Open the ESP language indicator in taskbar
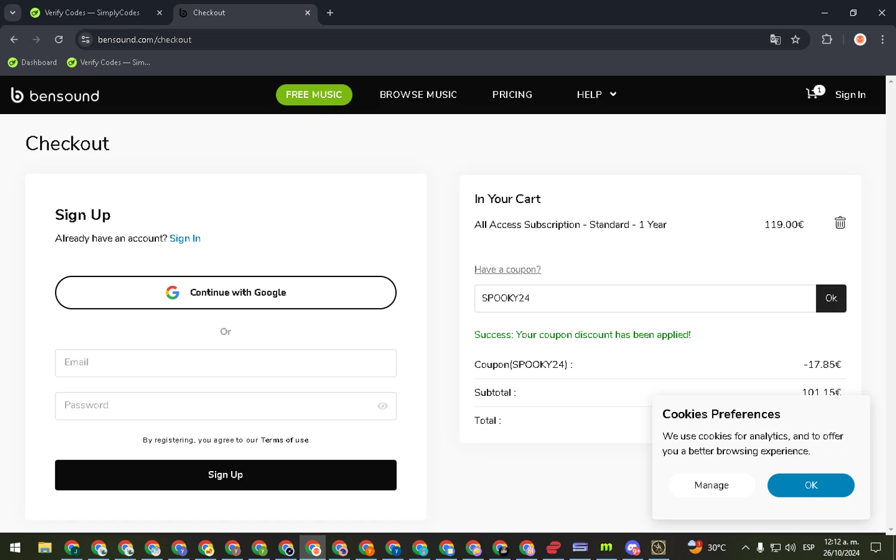This screenshot has height=560, width=896. tap(809, 547)
